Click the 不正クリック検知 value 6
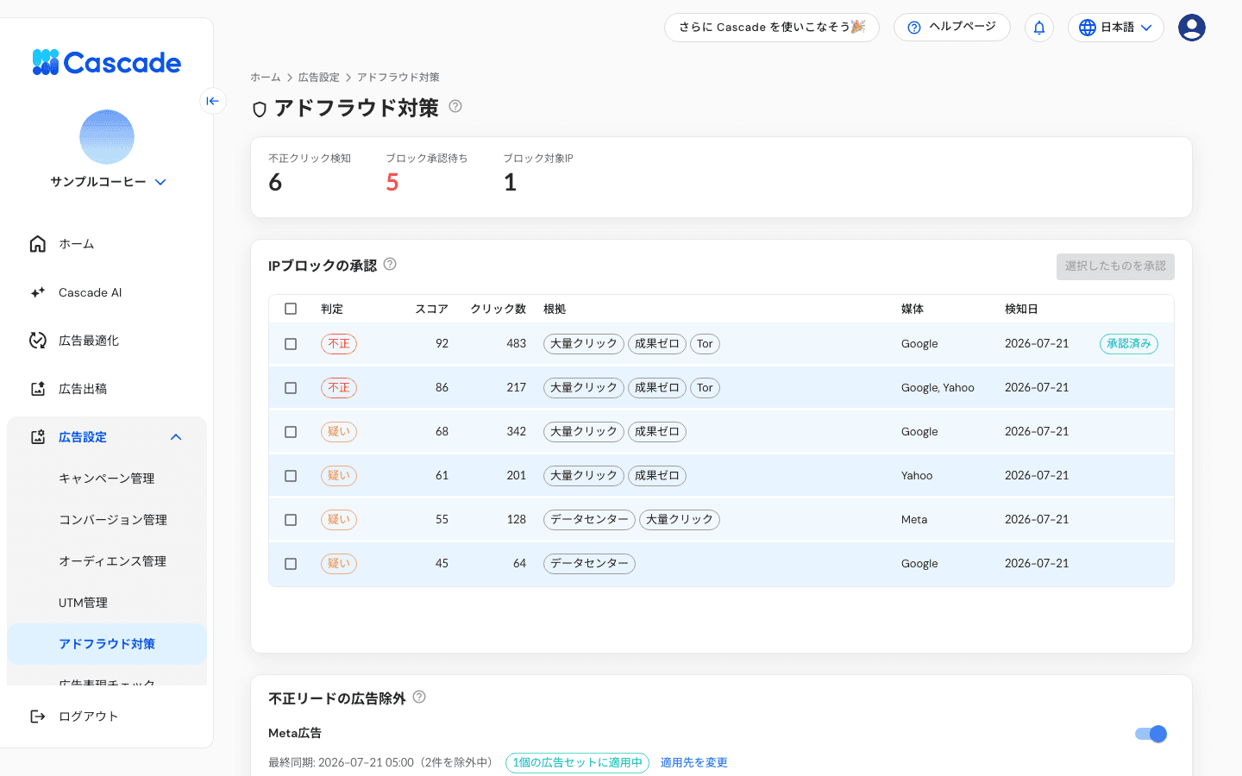The height and width of the screenshot is (776, 1242). coord(275,182)
